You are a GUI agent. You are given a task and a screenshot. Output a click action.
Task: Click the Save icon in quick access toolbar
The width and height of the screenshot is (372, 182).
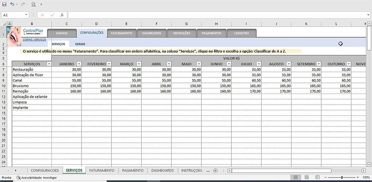pos(4,4)
